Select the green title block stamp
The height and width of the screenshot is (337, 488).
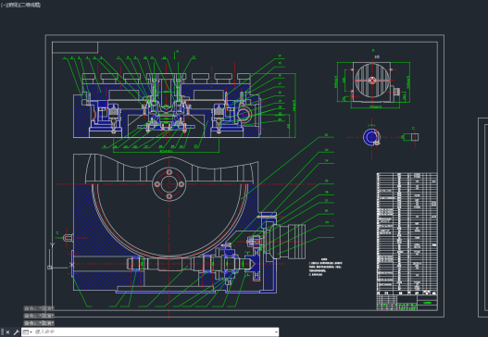(427, 303)
